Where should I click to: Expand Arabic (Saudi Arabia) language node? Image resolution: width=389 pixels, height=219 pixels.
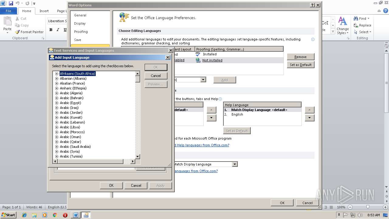pyautogui.click(x=57, y=147)
